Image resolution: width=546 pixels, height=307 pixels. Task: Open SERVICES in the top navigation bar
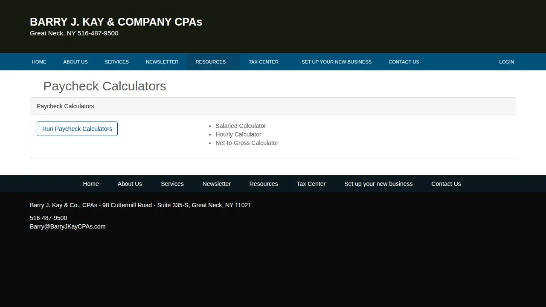tap(116, 62)
